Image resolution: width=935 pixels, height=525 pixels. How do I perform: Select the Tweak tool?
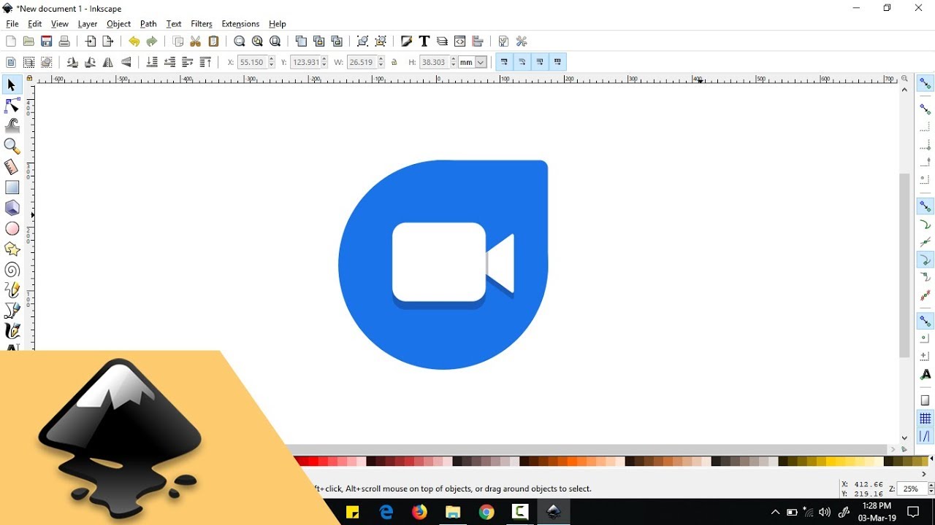[x=12, y=126]
